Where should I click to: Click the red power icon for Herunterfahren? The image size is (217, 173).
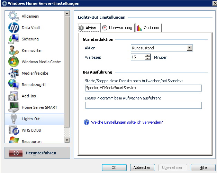pos(16,153)
